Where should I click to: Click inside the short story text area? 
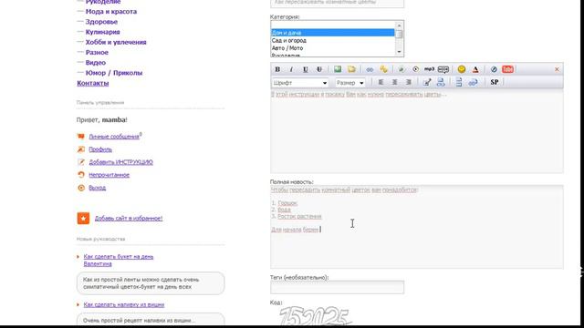click(x=417, y=131)
